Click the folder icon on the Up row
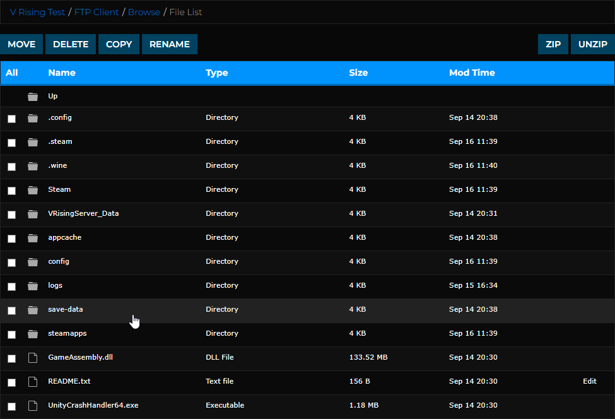This screenshot has width=615, height=419. 32,96
